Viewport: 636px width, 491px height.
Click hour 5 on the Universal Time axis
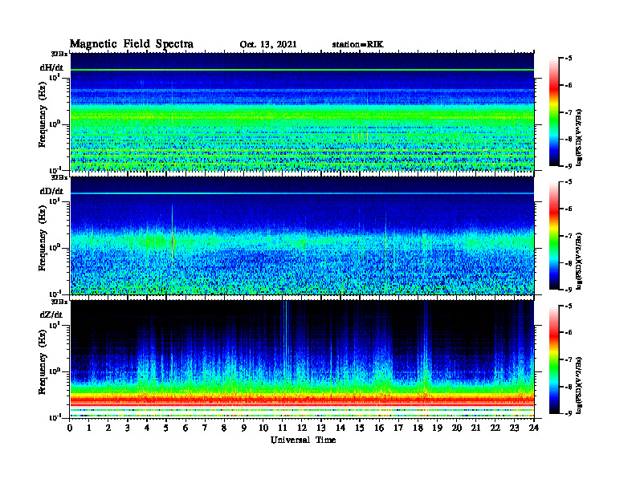[x=166, y=428]
